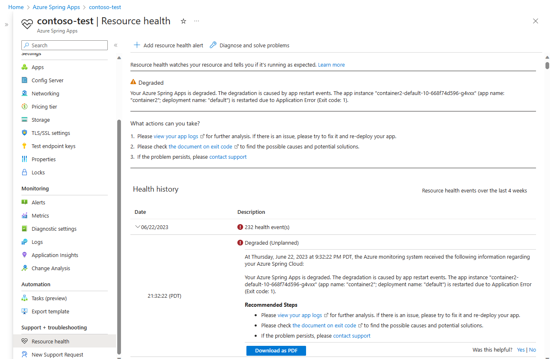Click the Application Insights bulb icon
Screen dimensions: 550x359
coord(25,255)
